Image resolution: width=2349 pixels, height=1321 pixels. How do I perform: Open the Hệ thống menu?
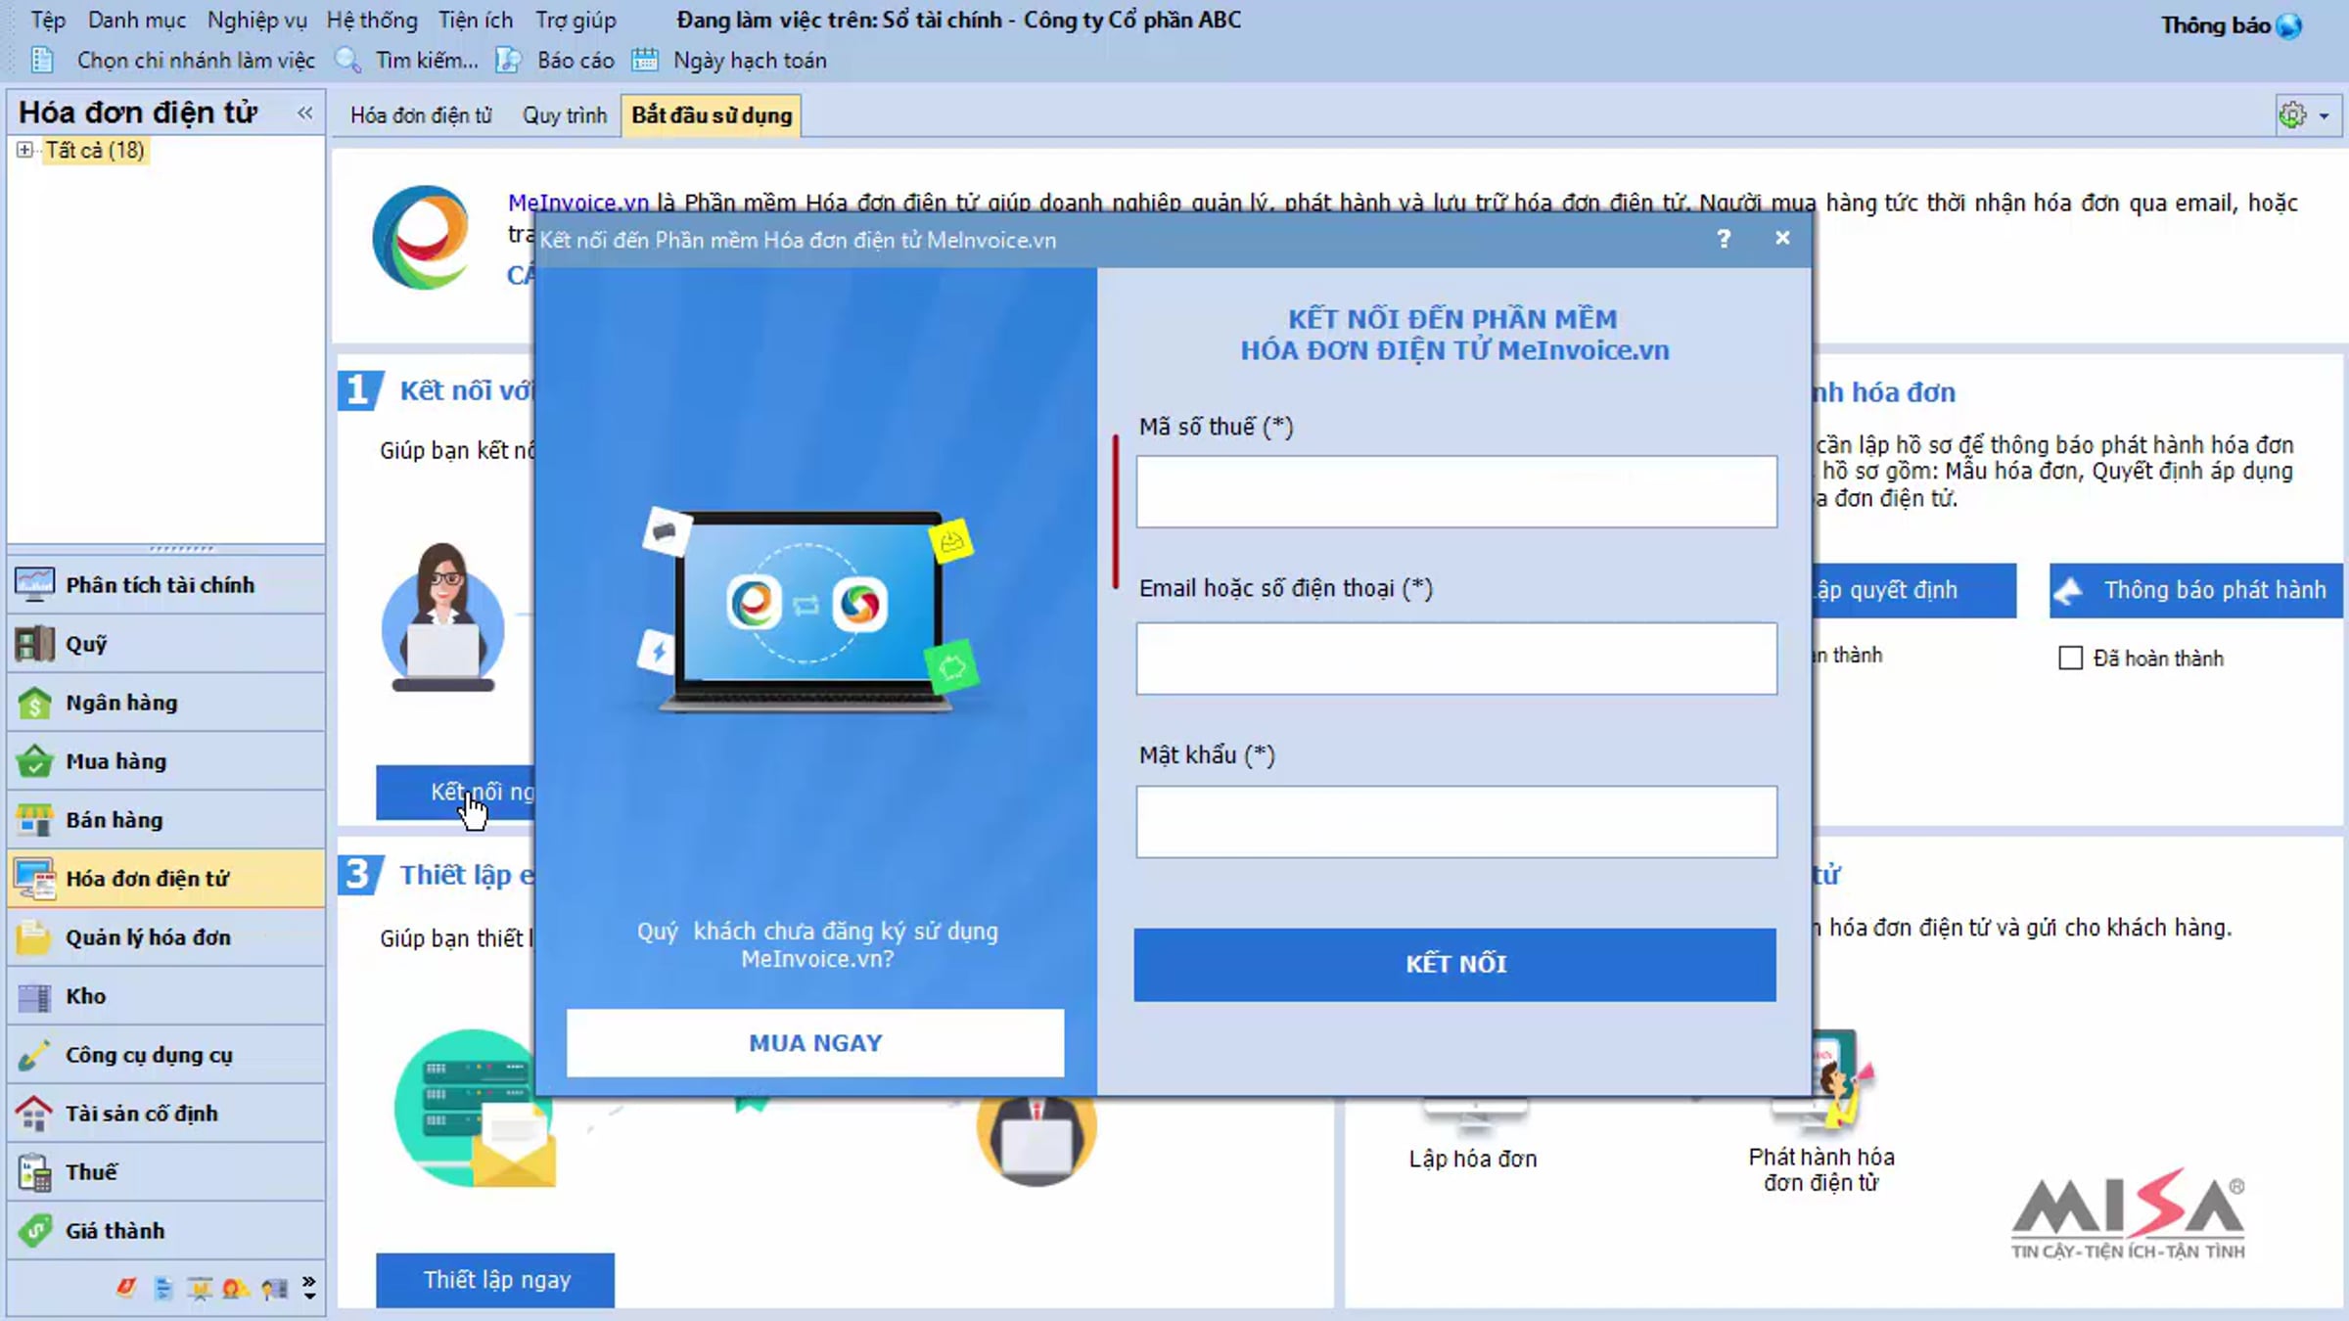(372, 20)
